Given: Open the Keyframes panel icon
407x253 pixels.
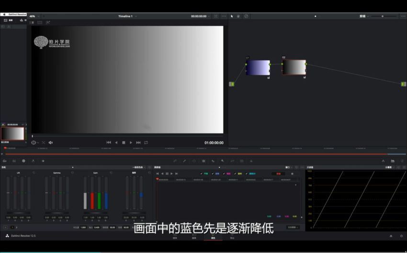Looking at the screenshot, I should click(383, 161).
